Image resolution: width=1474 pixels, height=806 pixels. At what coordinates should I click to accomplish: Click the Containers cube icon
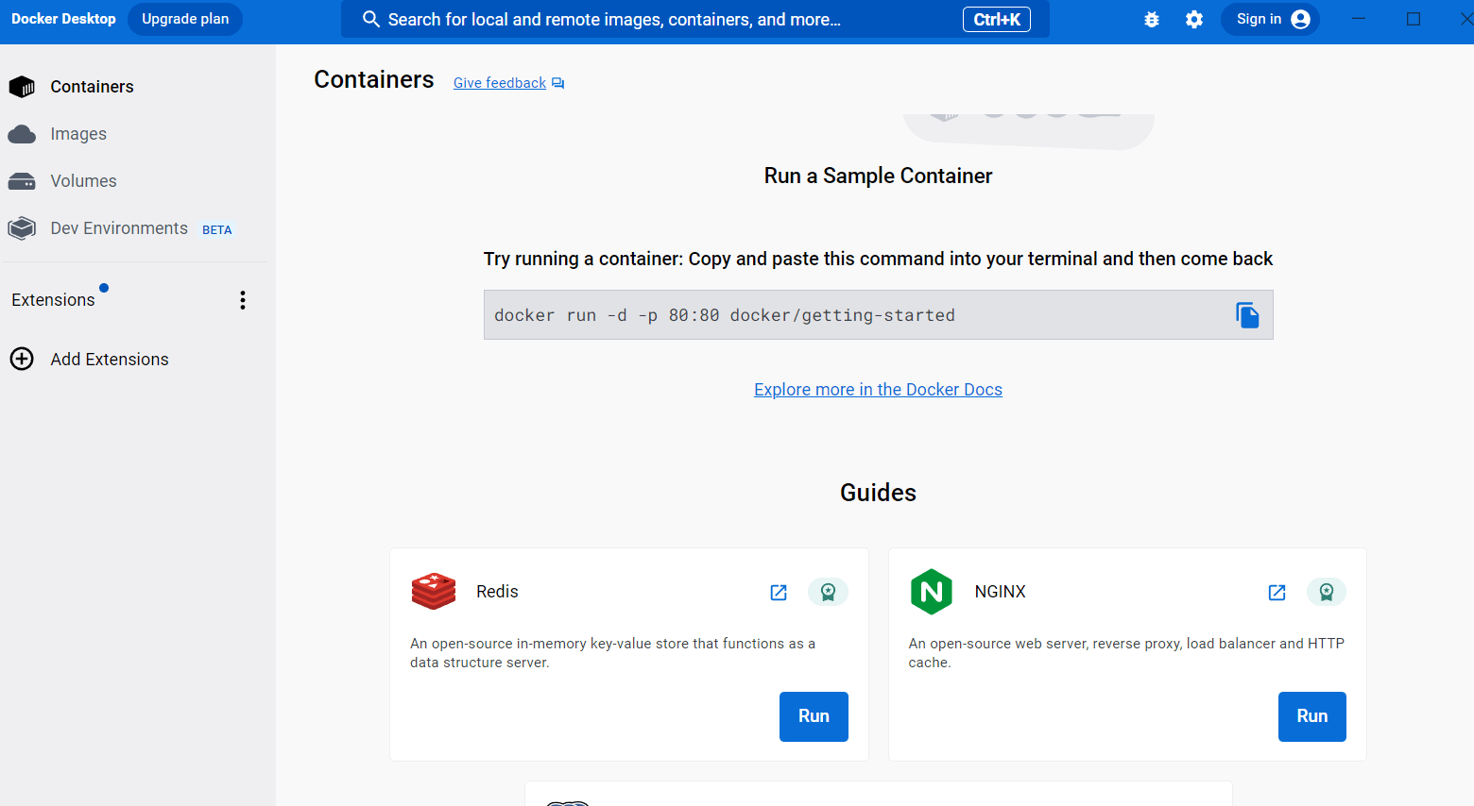[x=22, y=87]
